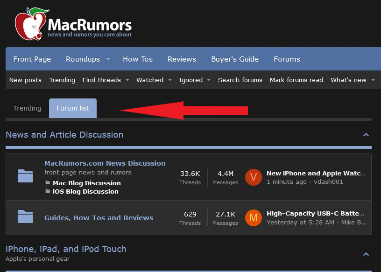Screen dimensions: 381x272
Task: Open What's new link
Action: tap(348, 80)
